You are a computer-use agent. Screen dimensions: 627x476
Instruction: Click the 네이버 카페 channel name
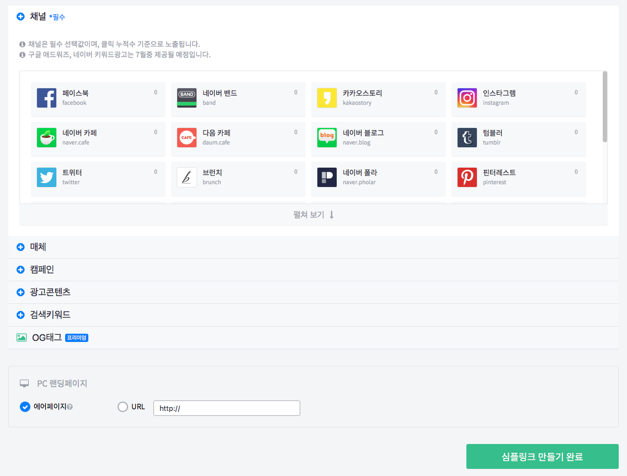79,133
